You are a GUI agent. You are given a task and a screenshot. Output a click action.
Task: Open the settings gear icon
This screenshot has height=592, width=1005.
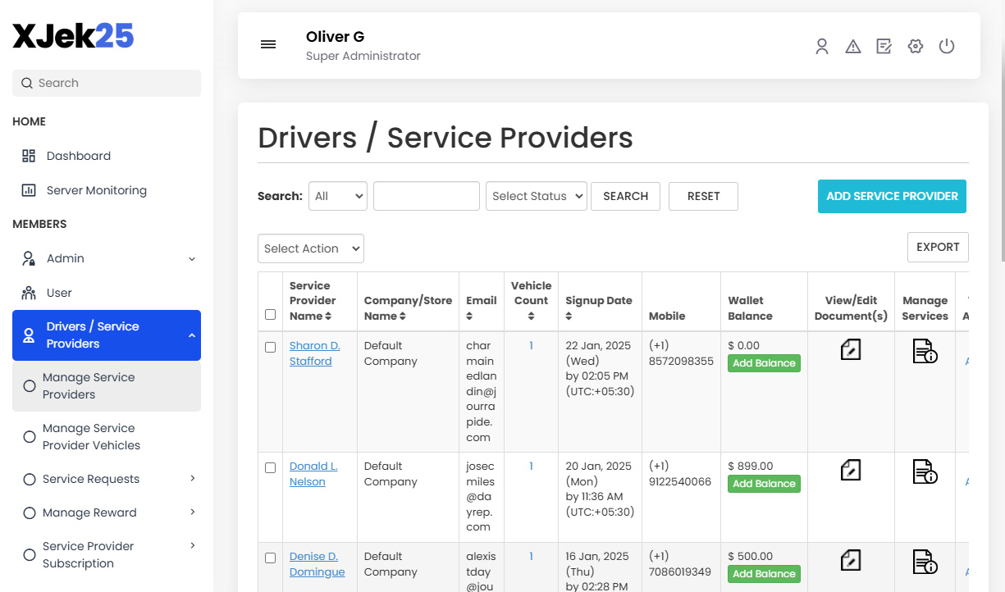point(915,46)
